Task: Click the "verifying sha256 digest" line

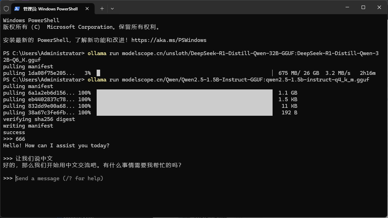Action: point(39,119)
